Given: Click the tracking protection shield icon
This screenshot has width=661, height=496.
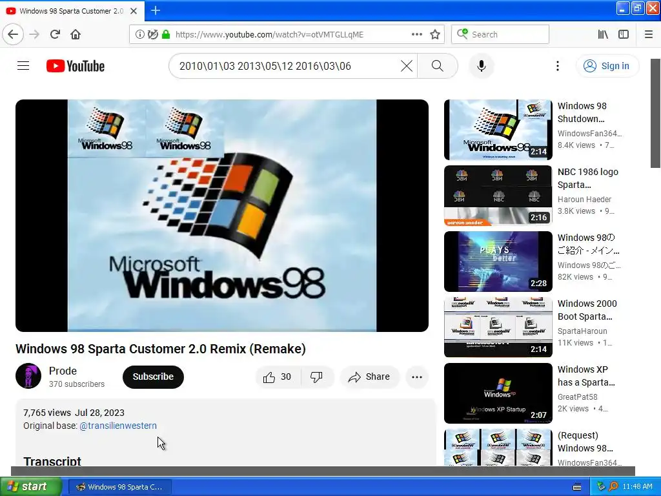Looking at the screenshot, I should 152,35.
